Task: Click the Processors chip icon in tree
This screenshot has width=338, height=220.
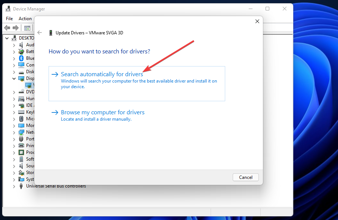Action: (21, 152)
